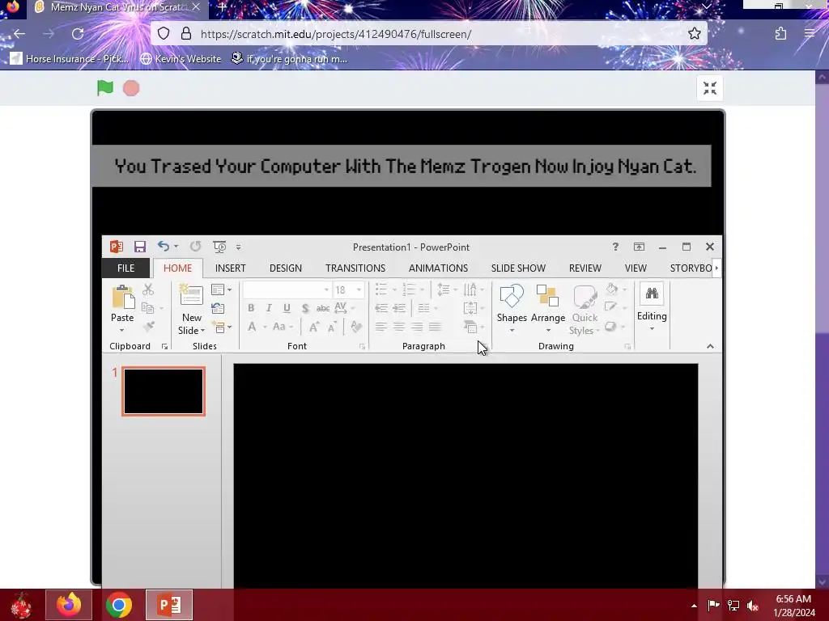Click the Copy icon in the Clipboard group

pyautogui.click(x=148, y=308)
